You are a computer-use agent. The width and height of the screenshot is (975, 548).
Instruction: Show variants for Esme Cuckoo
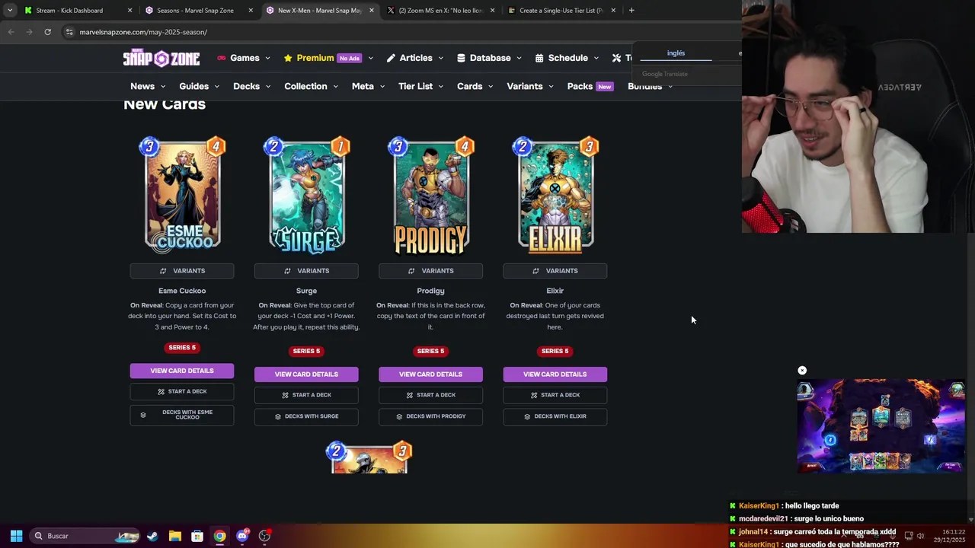tap(182, 271)
